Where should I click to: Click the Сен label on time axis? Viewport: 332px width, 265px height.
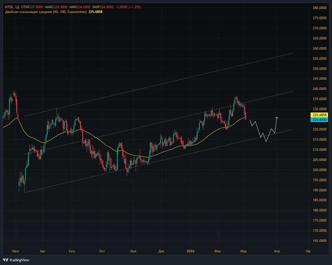pos(72,251)
